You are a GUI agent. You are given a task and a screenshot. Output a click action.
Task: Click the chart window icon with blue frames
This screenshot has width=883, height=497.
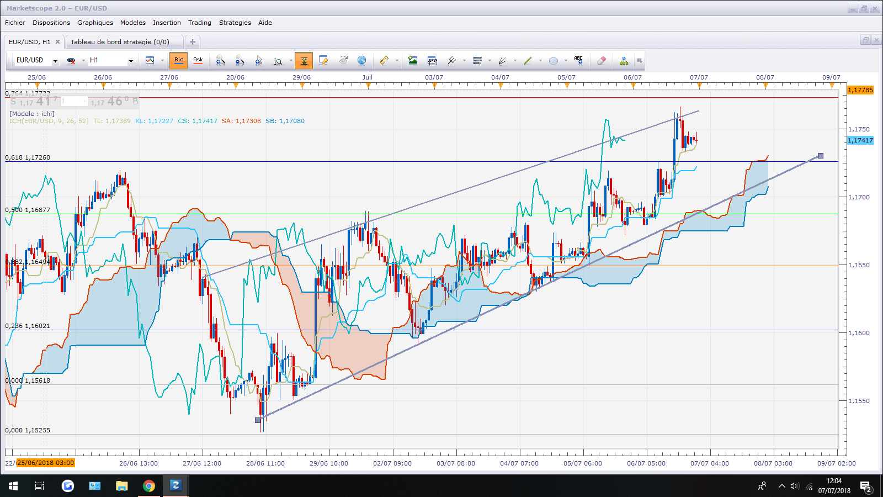point(432,61)
